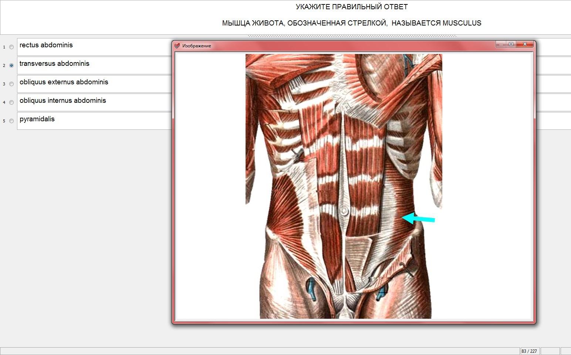Select radio button for obliquus internus abdominis

(x=11, y=102)
